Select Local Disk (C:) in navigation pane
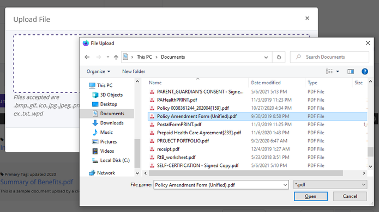Image resolution: width=379 pixels, height=212 pixels. click(111, 160)
